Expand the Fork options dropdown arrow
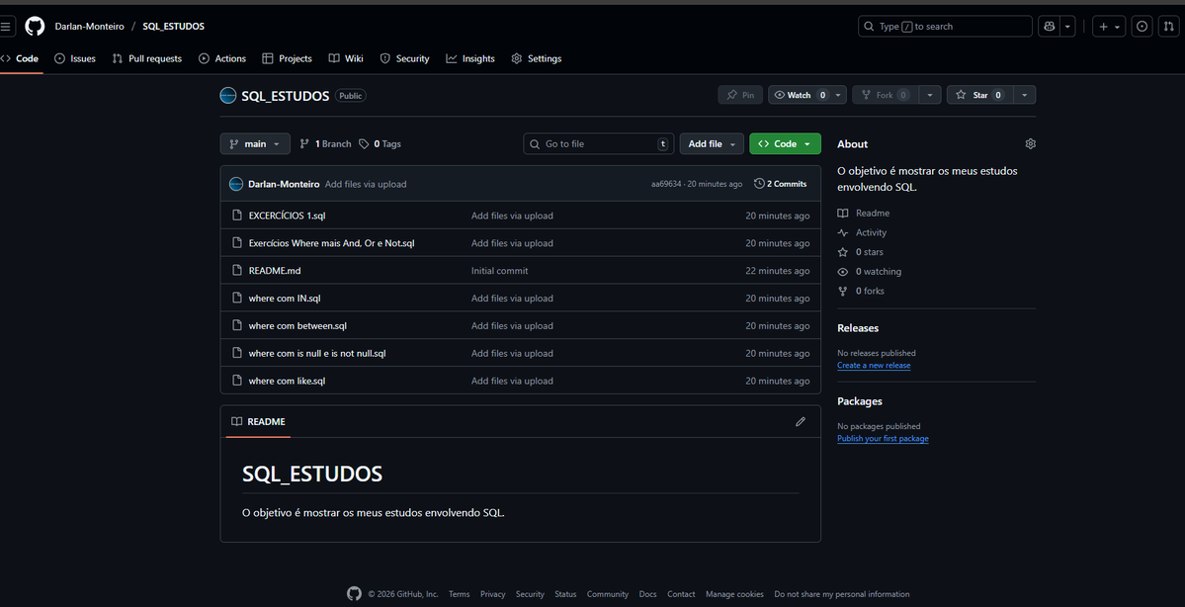This screenshot has height=607, width=1185. coord(930,95)
